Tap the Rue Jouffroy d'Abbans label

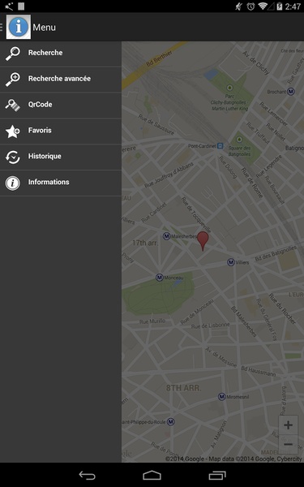point(169,175)
